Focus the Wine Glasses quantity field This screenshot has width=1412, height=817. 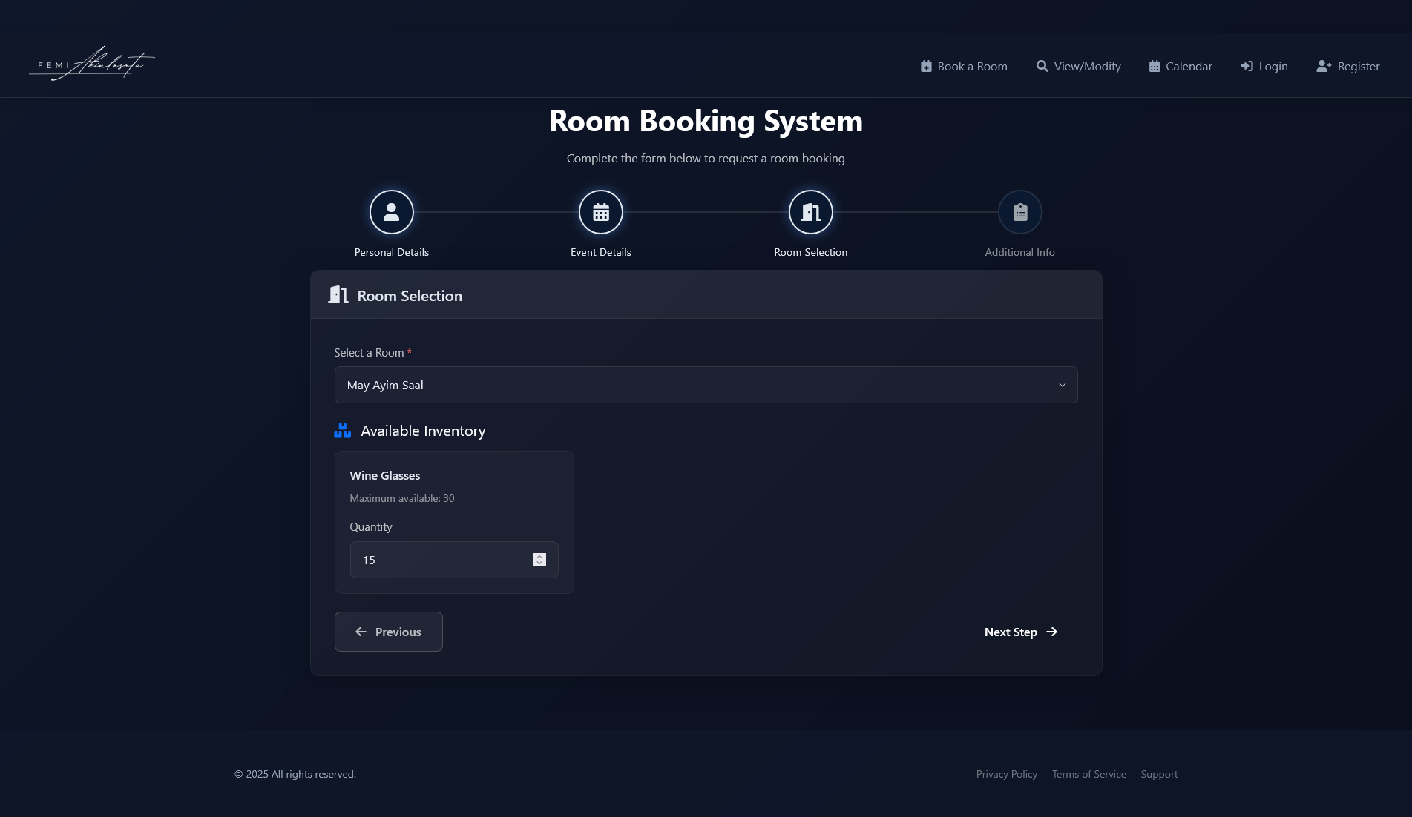point(454,560)
